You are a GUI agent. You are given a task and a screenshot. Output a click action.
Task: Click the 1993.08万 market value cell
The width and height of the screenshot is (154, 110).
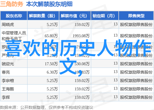(81, 36)
